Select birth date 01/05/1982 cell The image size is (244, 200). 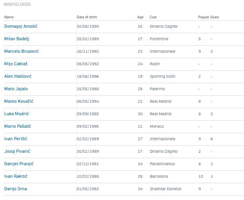point(88,189)
